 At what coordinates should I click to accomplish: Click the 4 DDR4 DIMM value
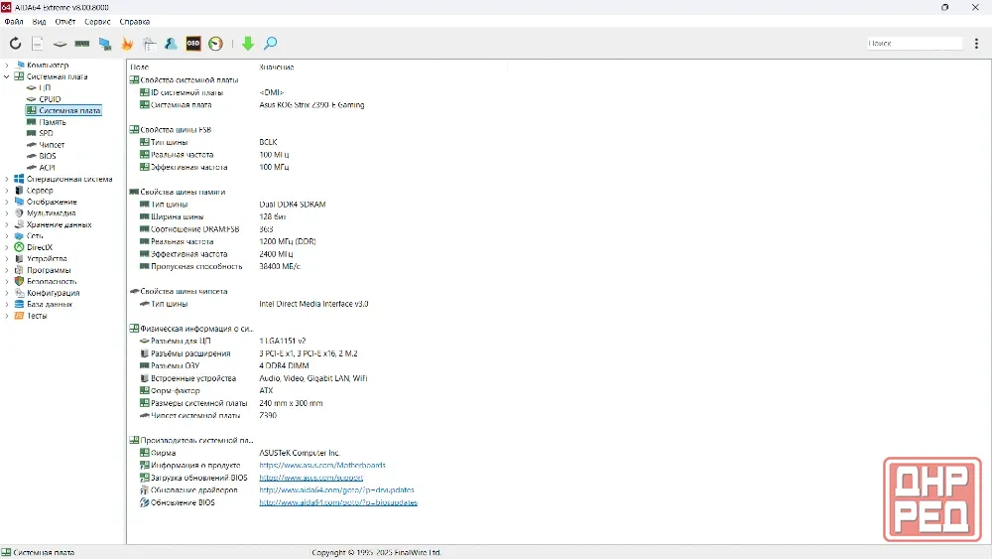(x=284, y=365)
